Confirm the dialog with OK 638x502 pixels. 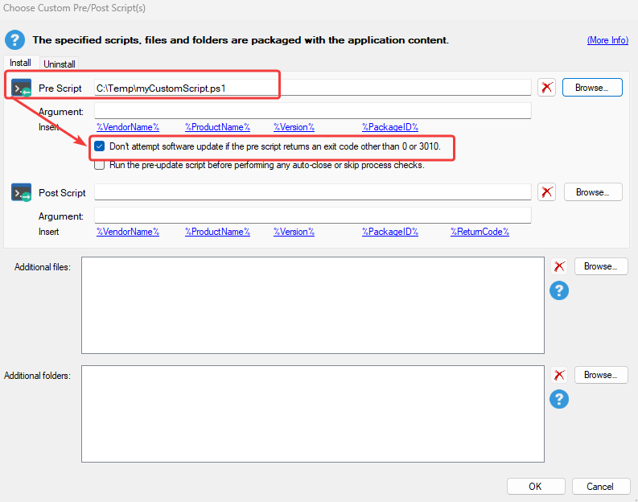pyautogui.click(x=536, y=486)
